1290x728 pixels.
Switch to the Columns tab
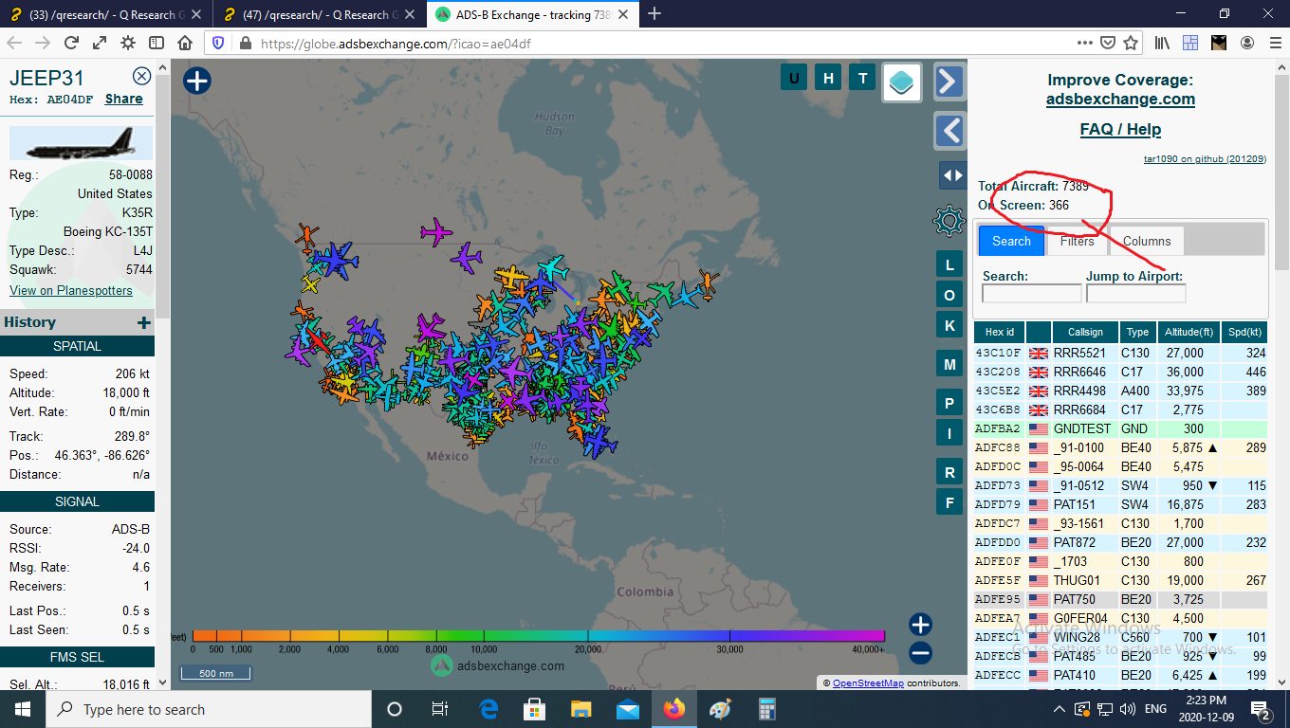click(1147, 241)
